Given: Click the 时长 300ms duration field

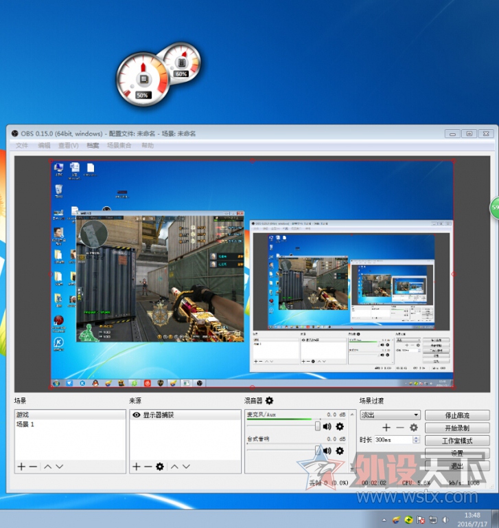Looking at the screenshot, I should pos(393,440).
